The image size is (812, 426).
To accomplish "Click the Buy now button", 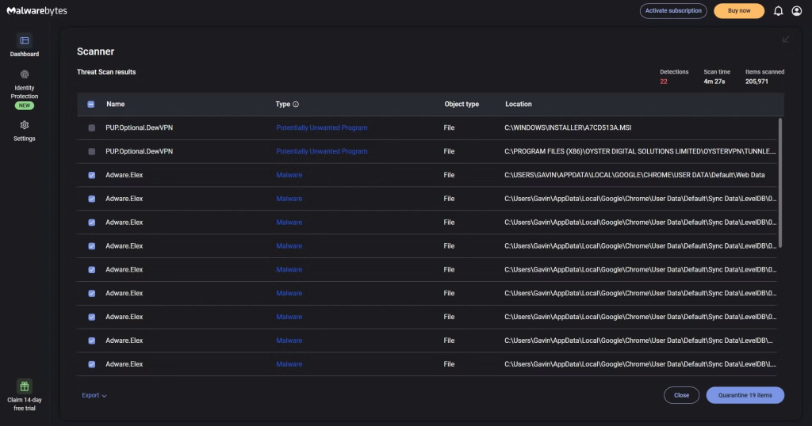I will click(739, 11).
